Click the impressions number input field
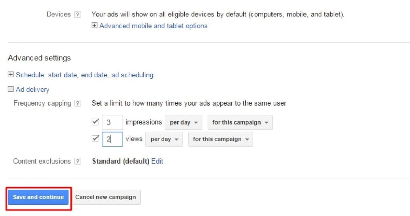Viewport: 410px width, 216px height. 112,123
